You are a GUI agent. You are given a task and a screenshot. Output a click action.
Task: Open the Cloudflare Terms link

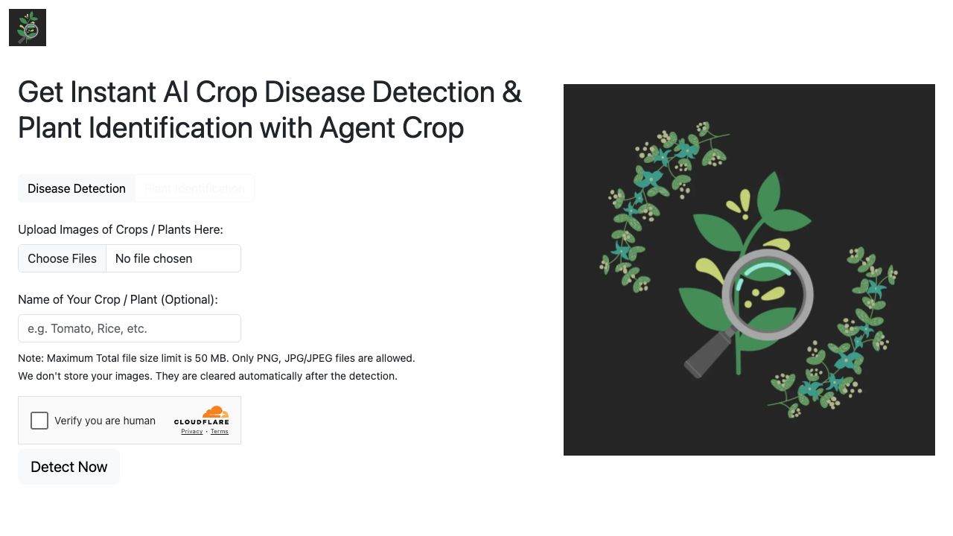220,432
